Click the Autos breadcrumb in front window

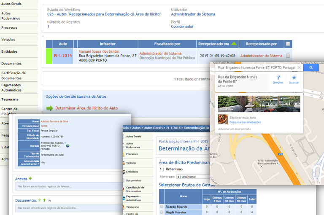(136, 128)
